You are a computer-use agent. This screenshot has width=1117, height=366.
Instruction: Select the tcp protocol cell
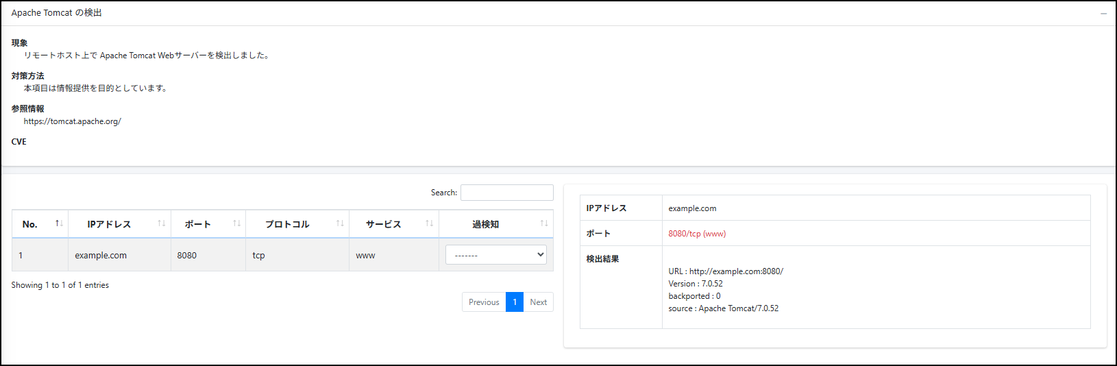point(297,255)
